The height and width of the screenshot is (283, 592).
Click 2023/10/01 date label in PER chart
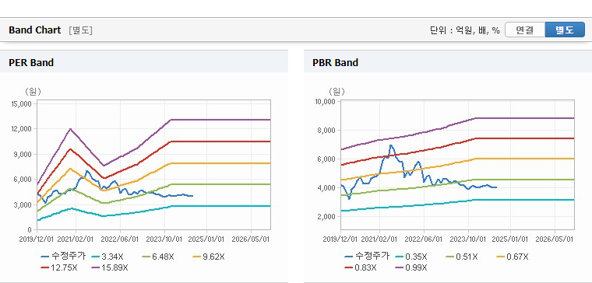[x=164, y=239]
